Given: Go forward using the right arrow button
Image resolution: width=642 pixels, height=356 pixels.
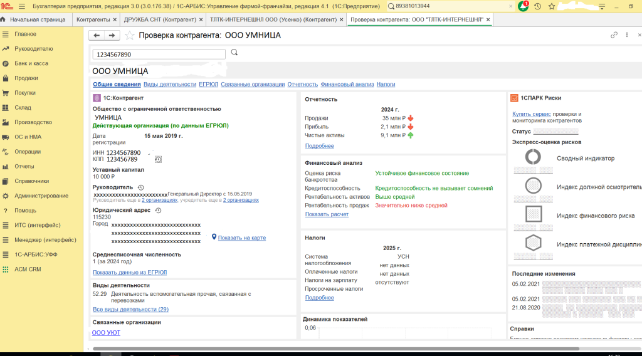Looking at the screenshot, I should pos(112,36).
